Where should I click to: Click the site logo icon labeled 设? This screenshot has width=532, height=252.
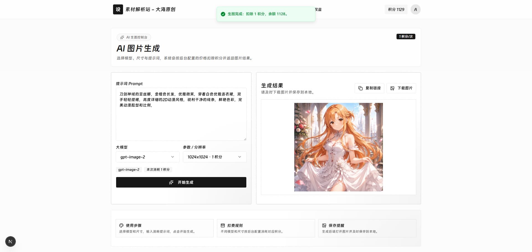(118, 9)
